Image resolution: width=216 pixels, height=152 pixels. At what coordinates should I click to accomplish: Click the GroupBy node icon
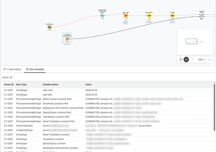[x=172, y=15]
